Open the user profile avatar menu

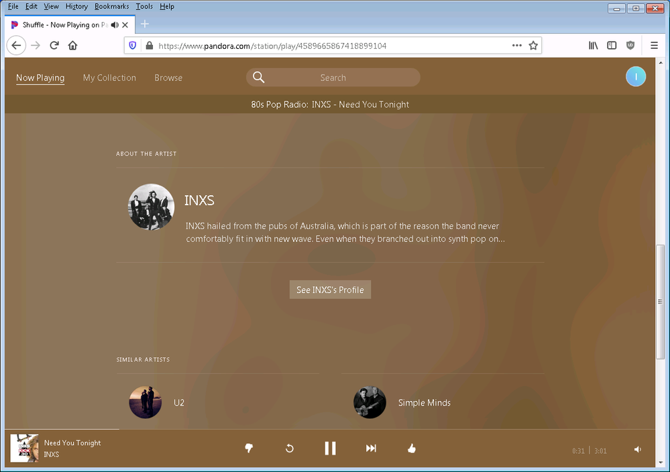click(635, 77)
